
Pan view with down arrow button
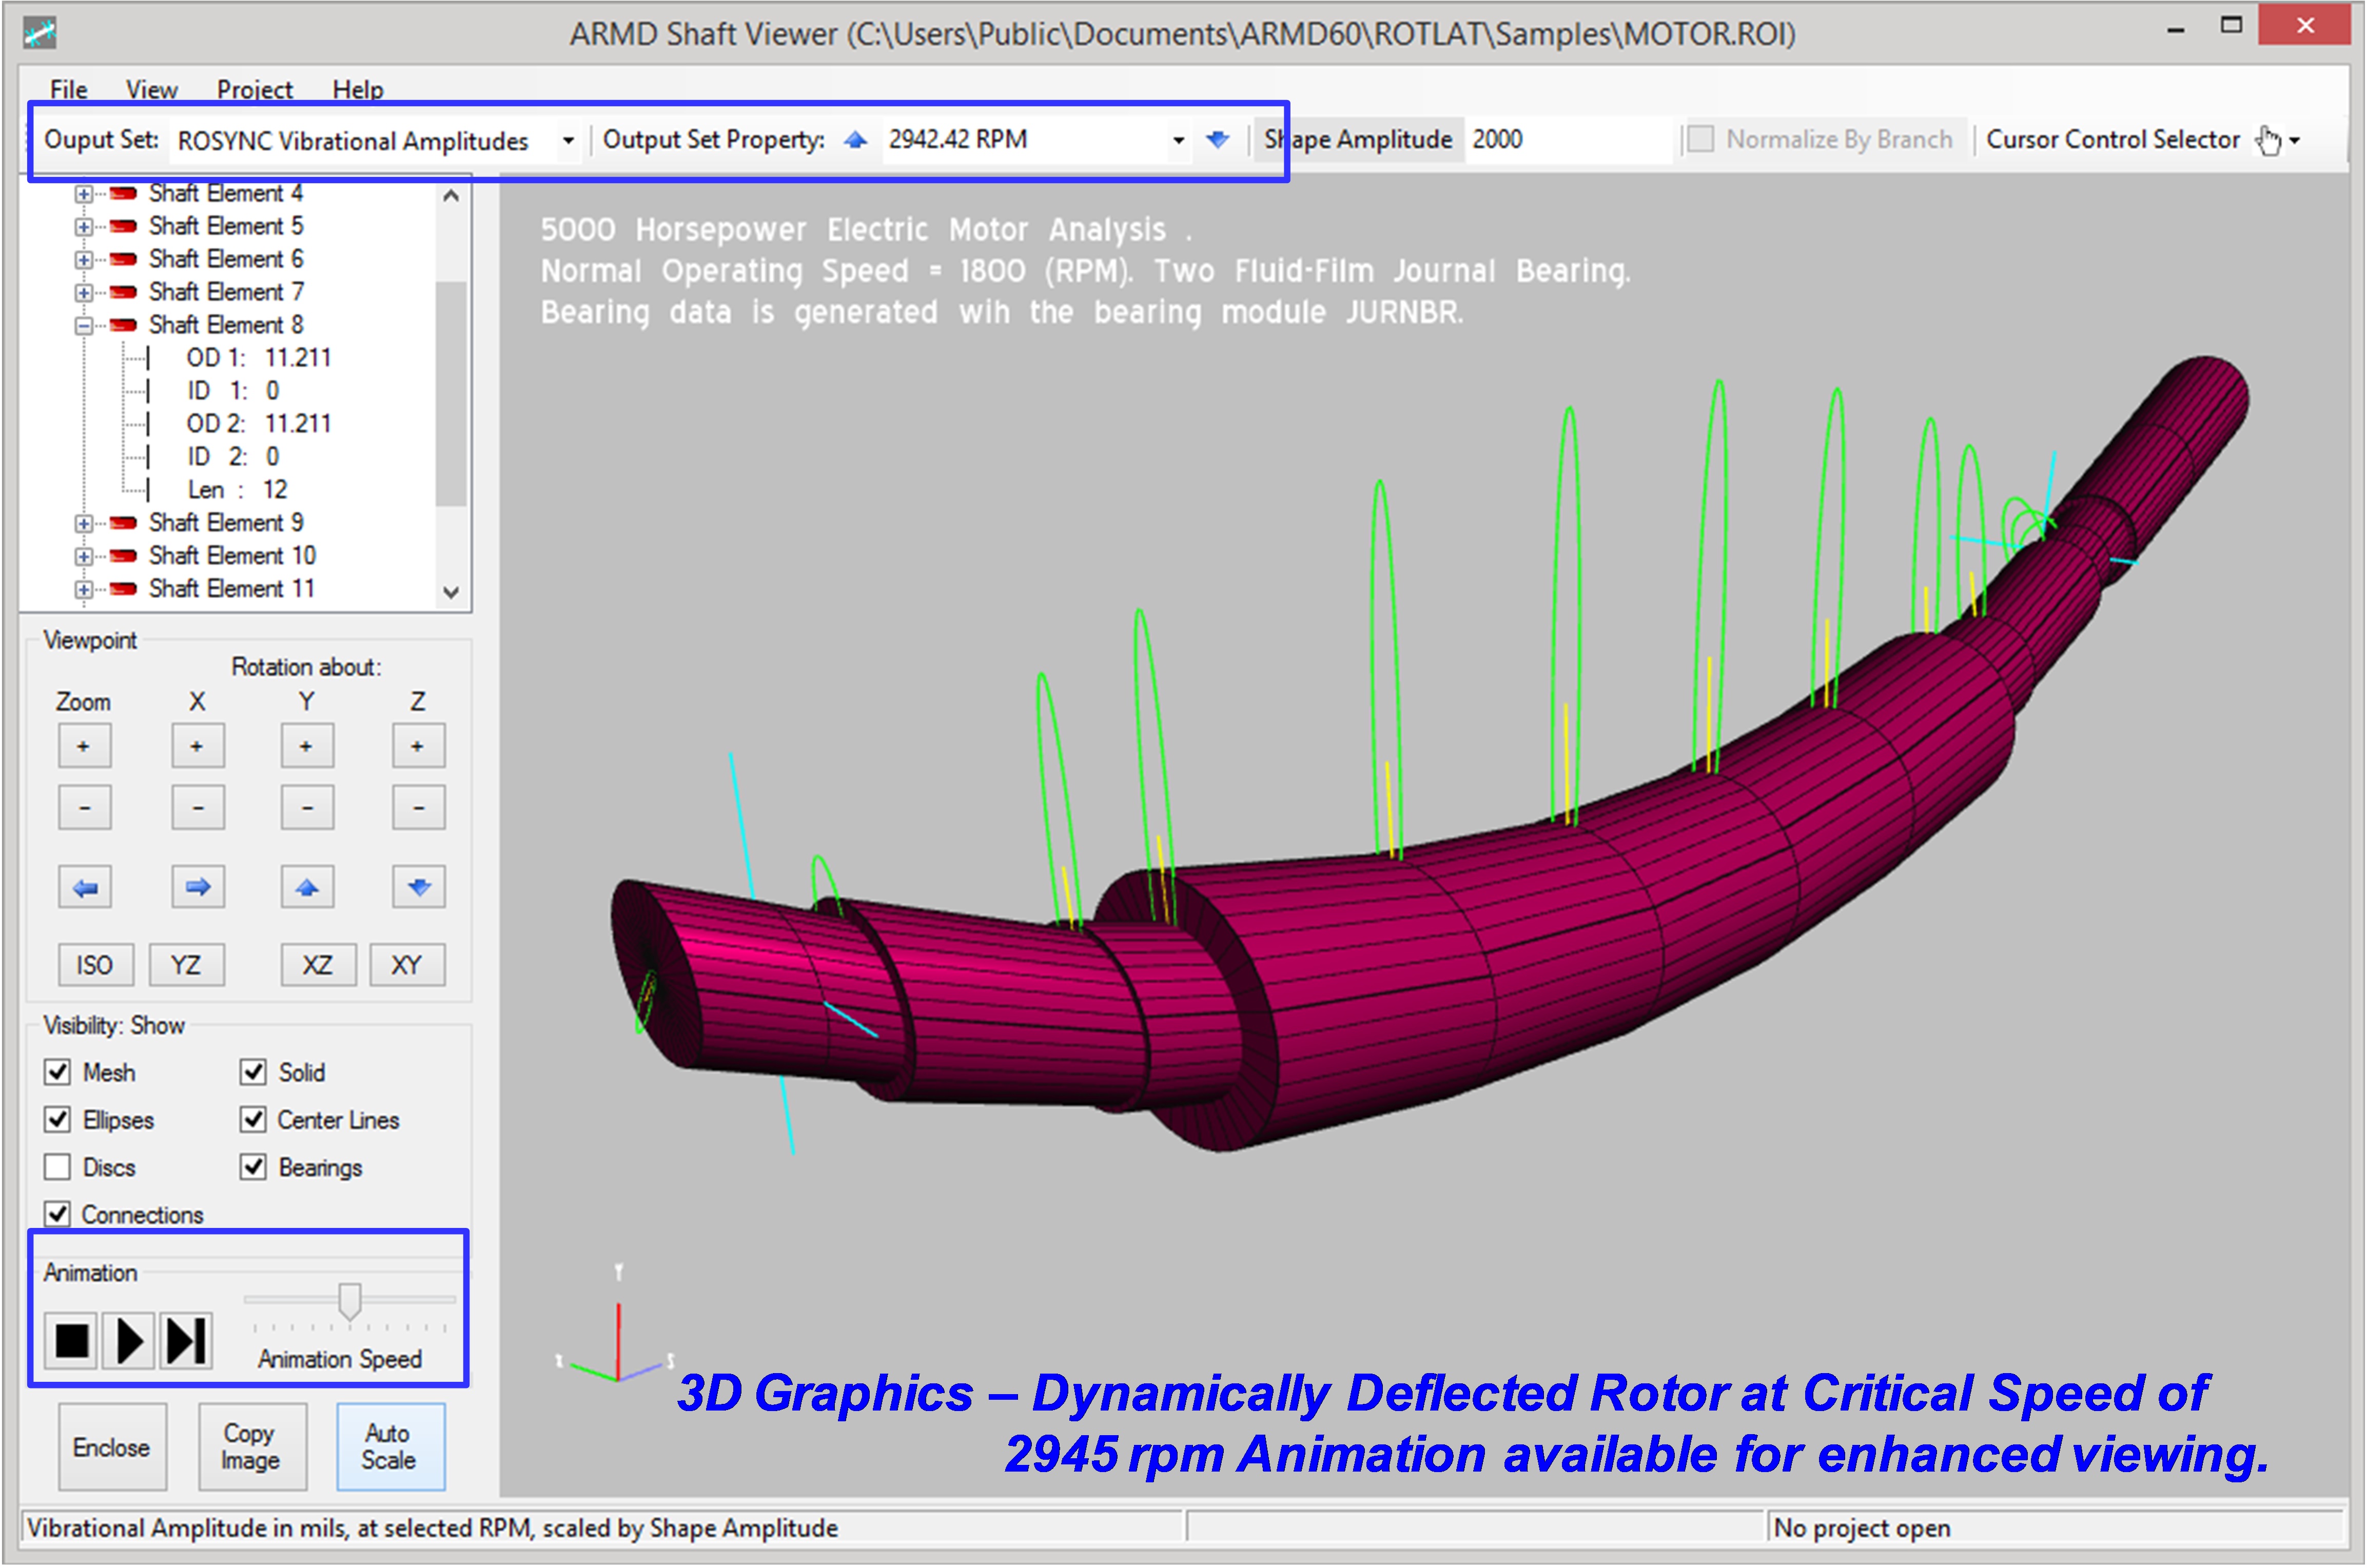click(418, 887)
